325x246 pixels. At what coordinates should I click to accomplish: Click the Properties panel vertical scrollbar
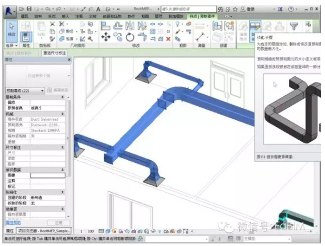(68, 138)
